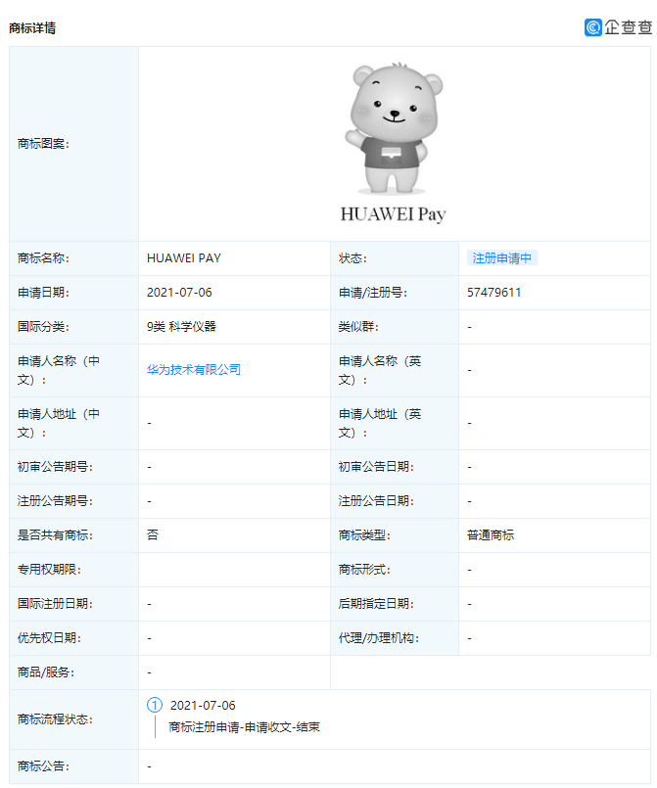Image resolution: width=657 pixels, height=788 pixels.
Task: Click the 初审公告期号 label
Action: click(x=55, y=467)
